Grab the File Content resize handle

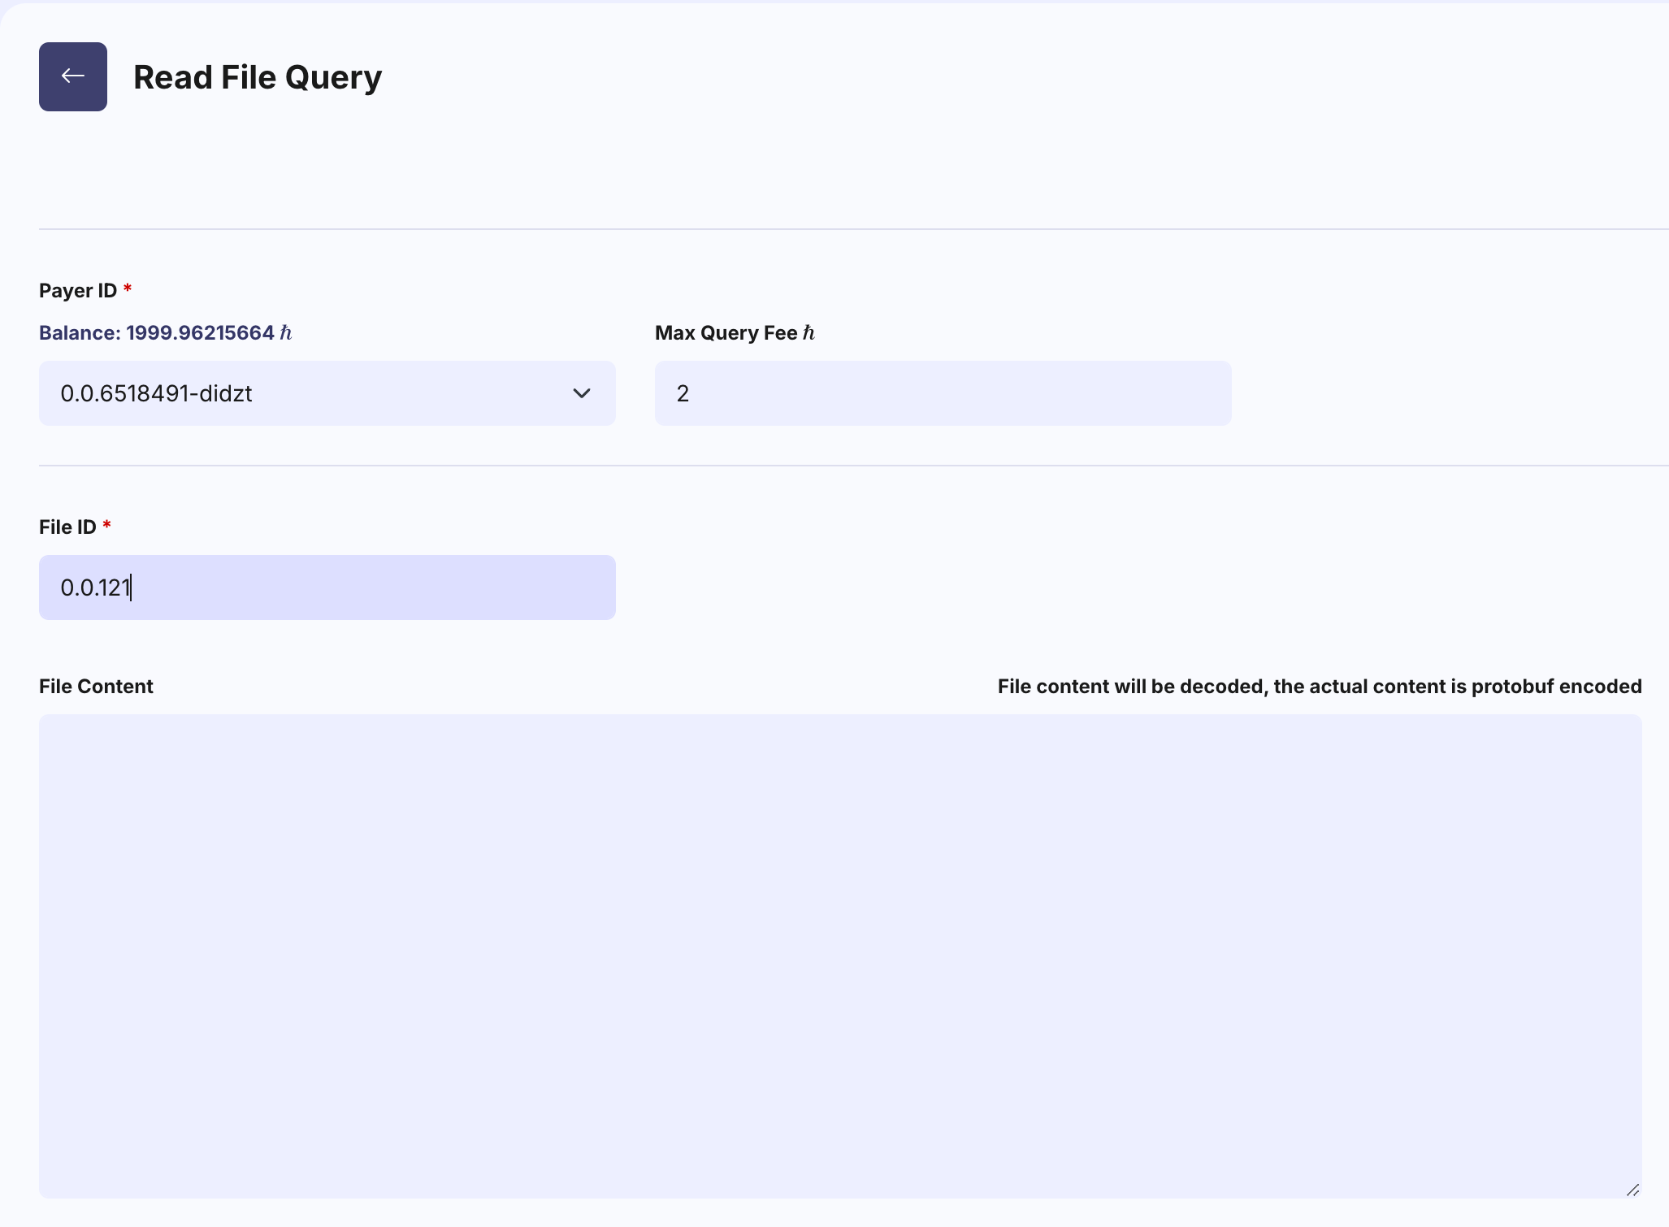click(x=1632, y=1190)
